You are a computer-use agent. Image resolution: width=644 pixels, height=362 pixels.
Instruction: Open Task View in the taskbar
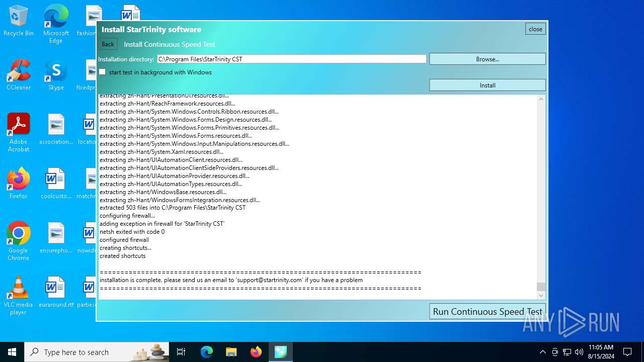181,352
